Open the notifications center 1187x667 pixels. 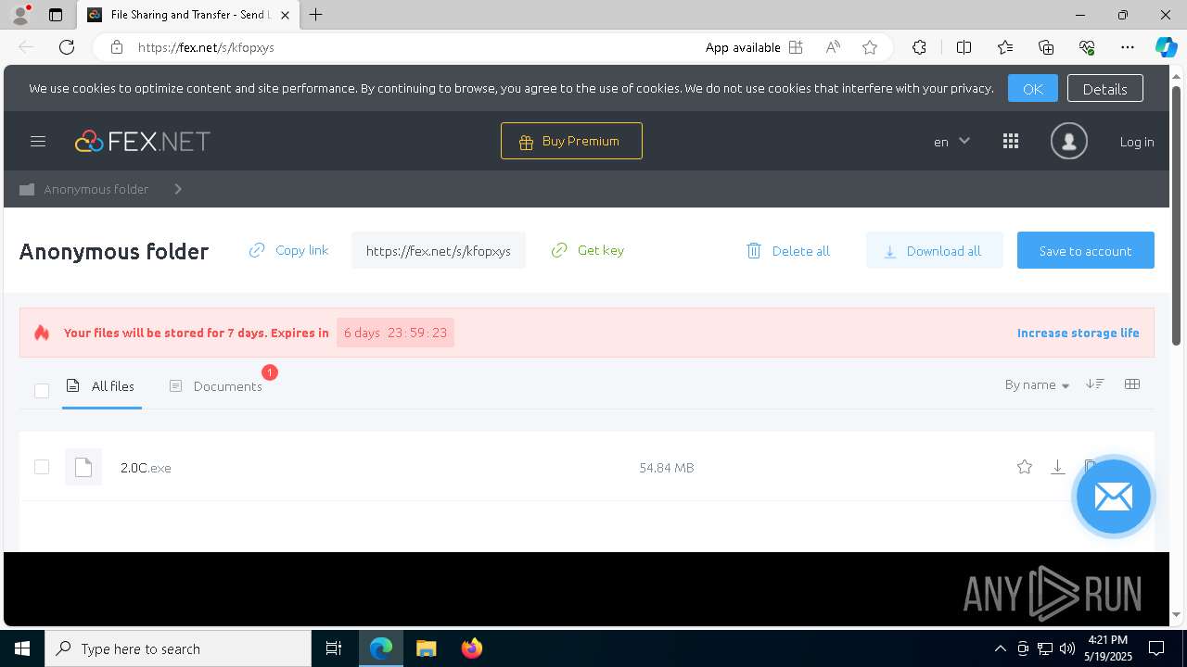1156,648
